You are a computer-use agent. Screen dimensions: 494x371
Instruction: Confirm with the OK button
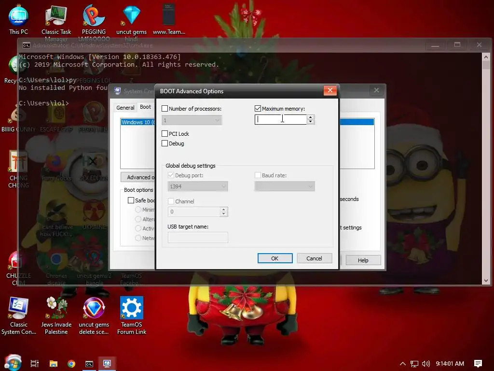[274, 258]
